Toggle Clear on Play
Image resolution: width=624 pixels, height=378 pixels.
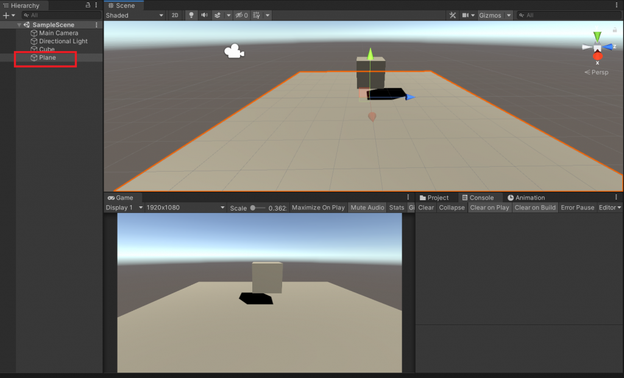(489, 208)
